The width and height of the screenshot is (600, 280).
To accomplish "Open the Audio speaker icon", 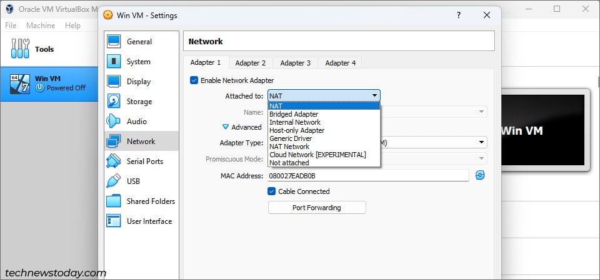I will (x=113, y=121).
